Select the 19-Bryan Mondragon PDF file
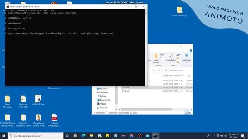 (x=54, y=120)
